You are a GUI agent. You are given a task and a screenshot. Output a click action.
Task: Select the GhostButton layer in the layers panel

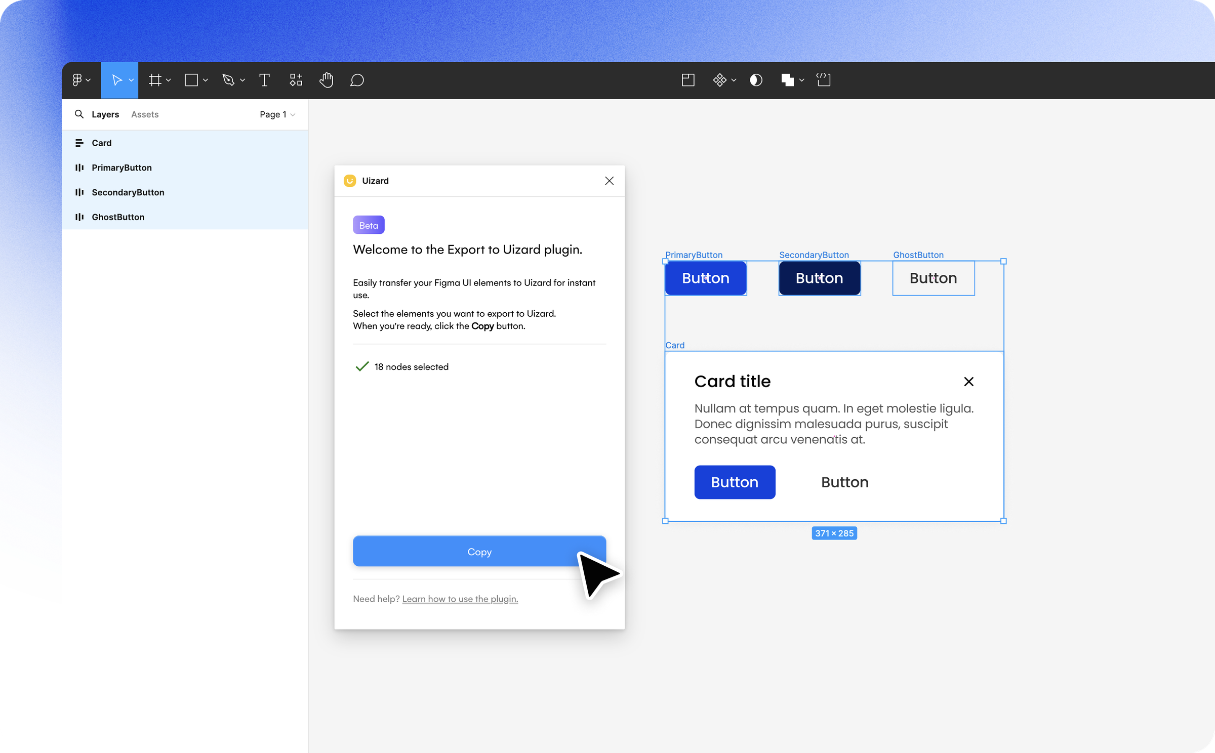coord(117,217)
